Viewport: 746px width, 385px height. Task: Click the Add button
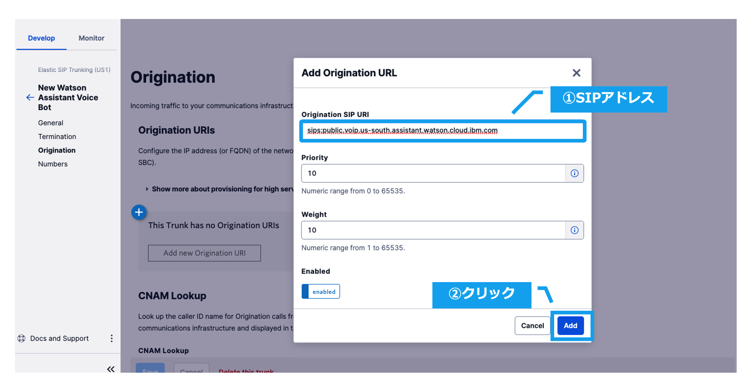tap(570, 326)
